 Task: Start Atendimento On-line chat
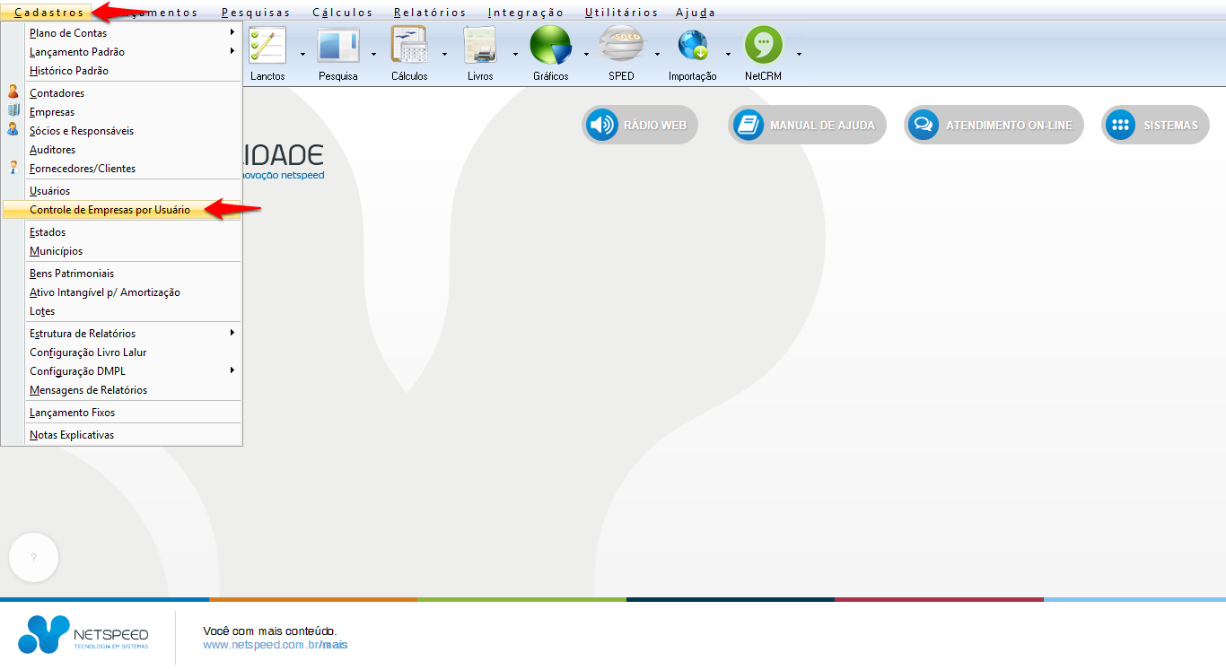pyautogui.click(x=993, y=126)
